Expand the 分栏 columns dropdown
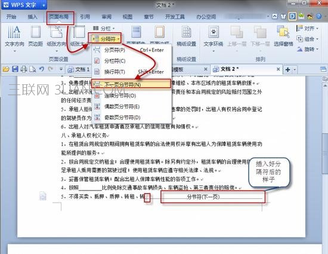This screenshot has width=328, height=254. [x=104, y=28]
